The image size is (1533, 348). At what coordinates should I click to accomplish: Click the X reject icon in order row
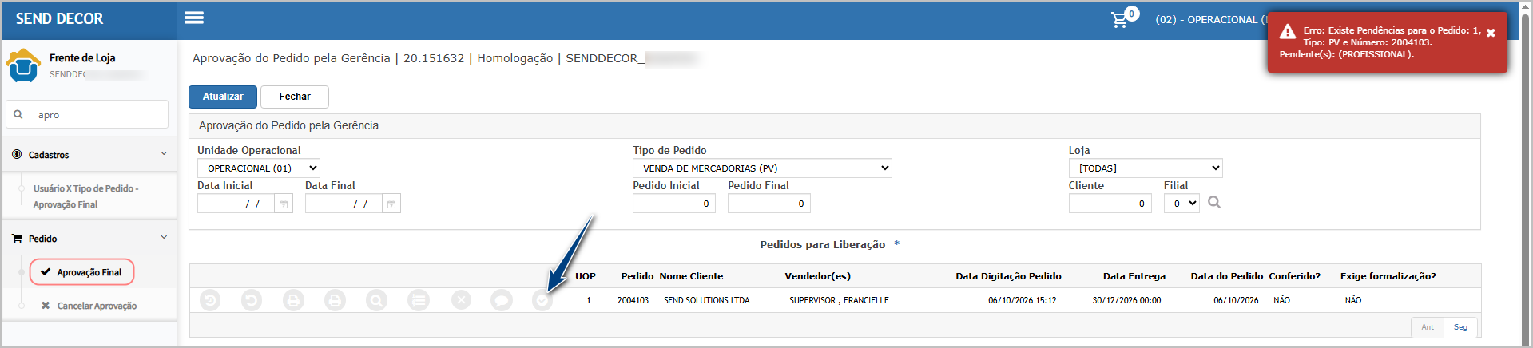[461, 300]
